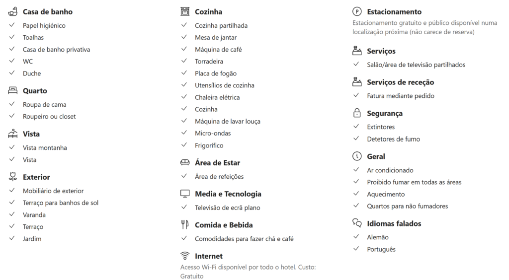Click the monitor icon beside Media e Tecnologia
This screenshot has height=280, width=509.
tap(185, 194)
